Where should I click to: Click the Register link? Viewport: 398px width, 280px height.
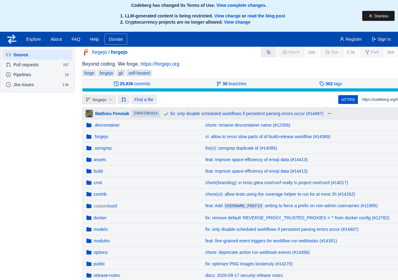351,39
